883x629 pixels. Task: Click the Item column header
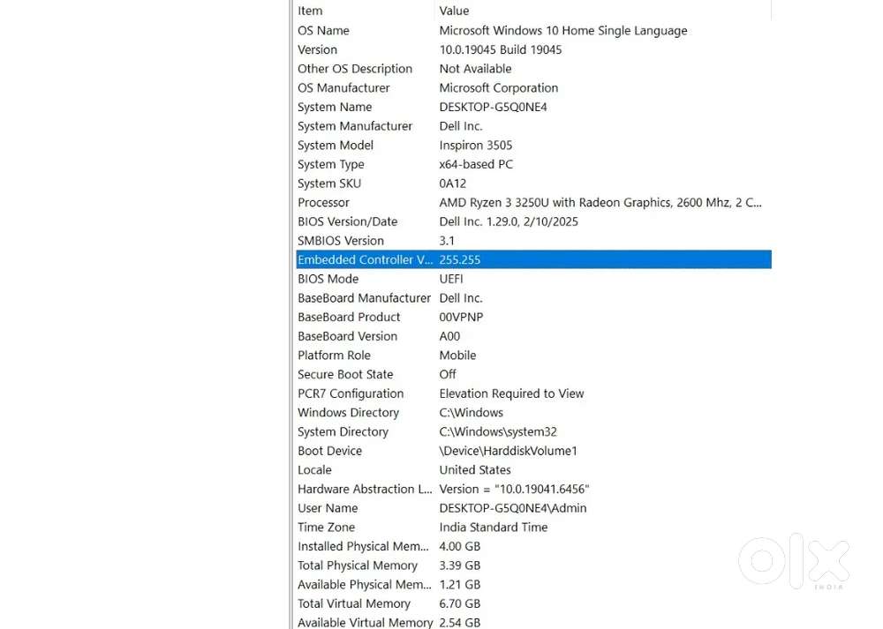click(x=364, y=11)
